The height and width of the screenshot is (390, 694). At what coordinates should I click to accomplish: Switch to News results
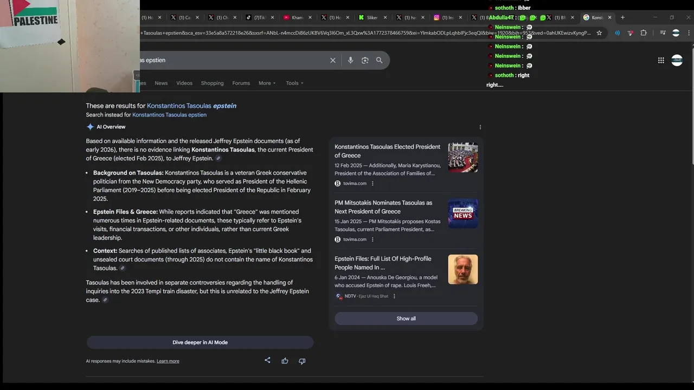pos(161,83)
